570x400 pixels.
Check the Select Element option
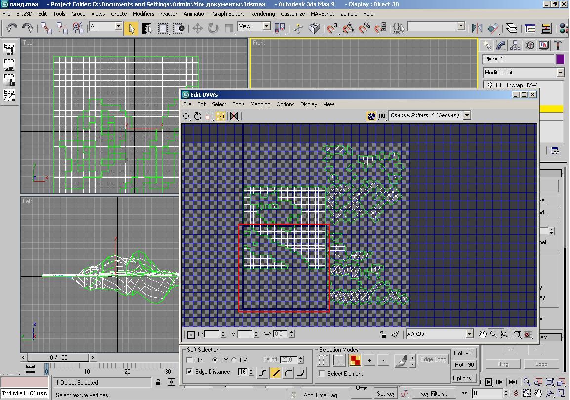tap(322, 374)
